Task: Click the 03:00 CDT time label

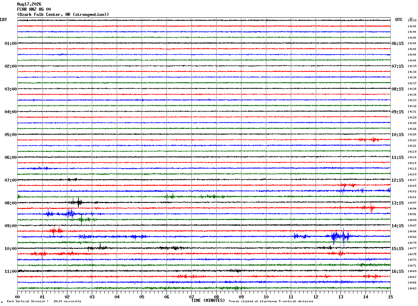Action: click(11, 89)
